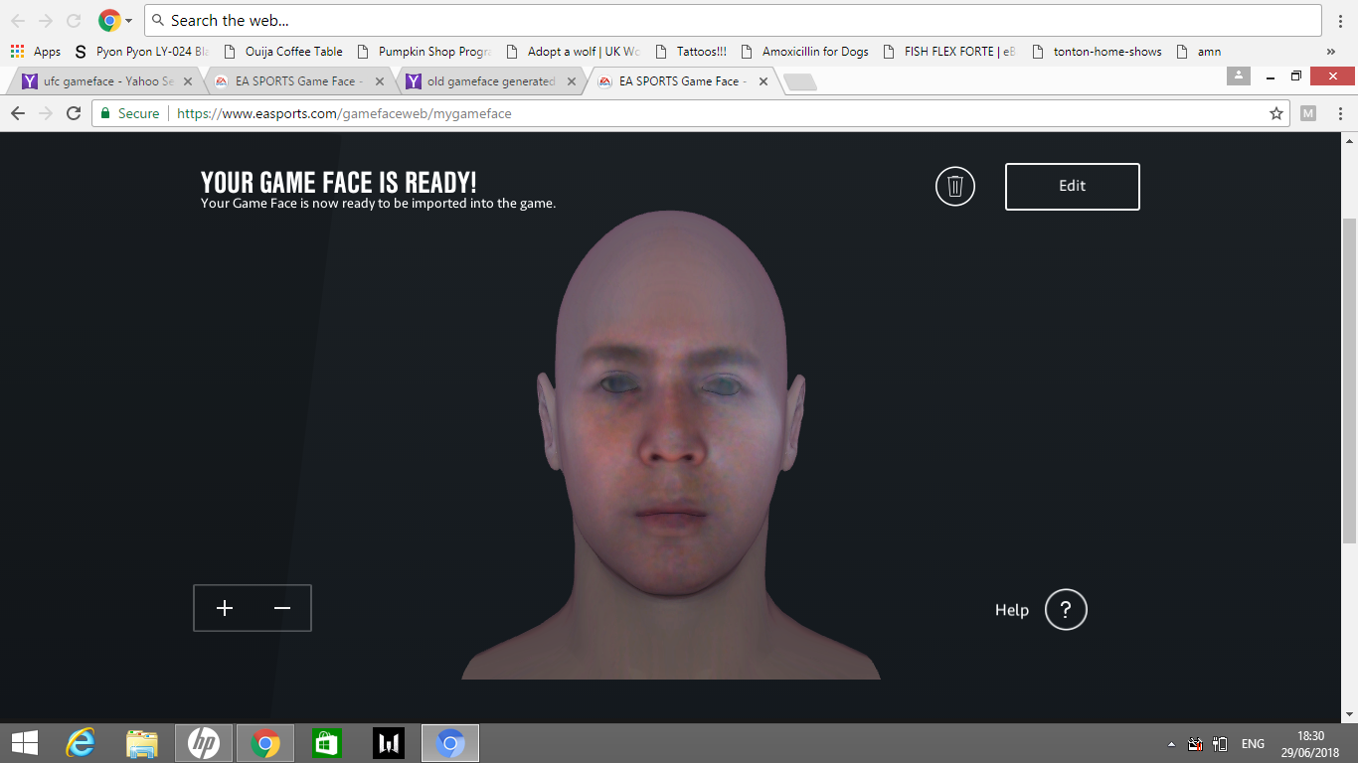Open the Apps shortcut in bookmarks bar

[x=36, y=52]
